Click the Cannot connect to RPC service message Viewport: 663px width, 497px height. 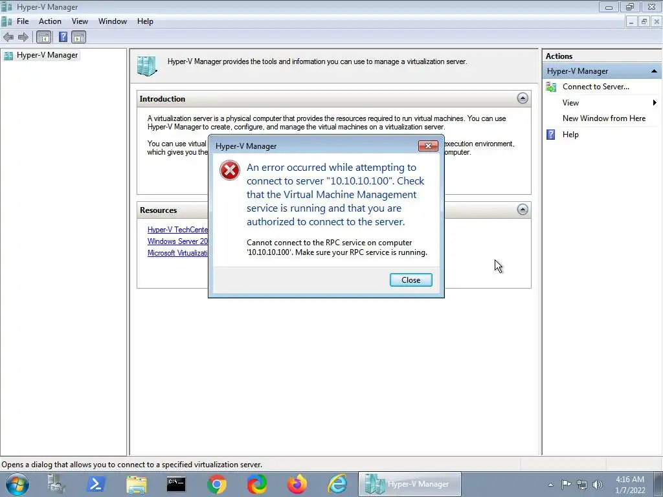[x=337, y=247]
